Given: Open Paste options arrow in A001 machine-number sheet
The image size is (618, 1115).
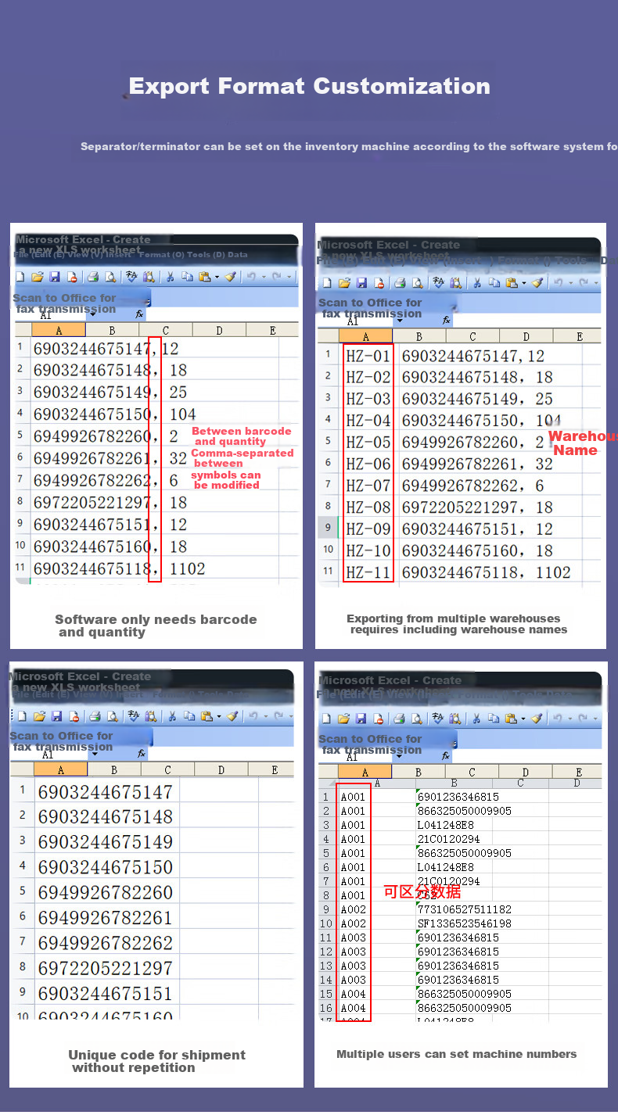Looking at the screenshot, I should 523,719.
